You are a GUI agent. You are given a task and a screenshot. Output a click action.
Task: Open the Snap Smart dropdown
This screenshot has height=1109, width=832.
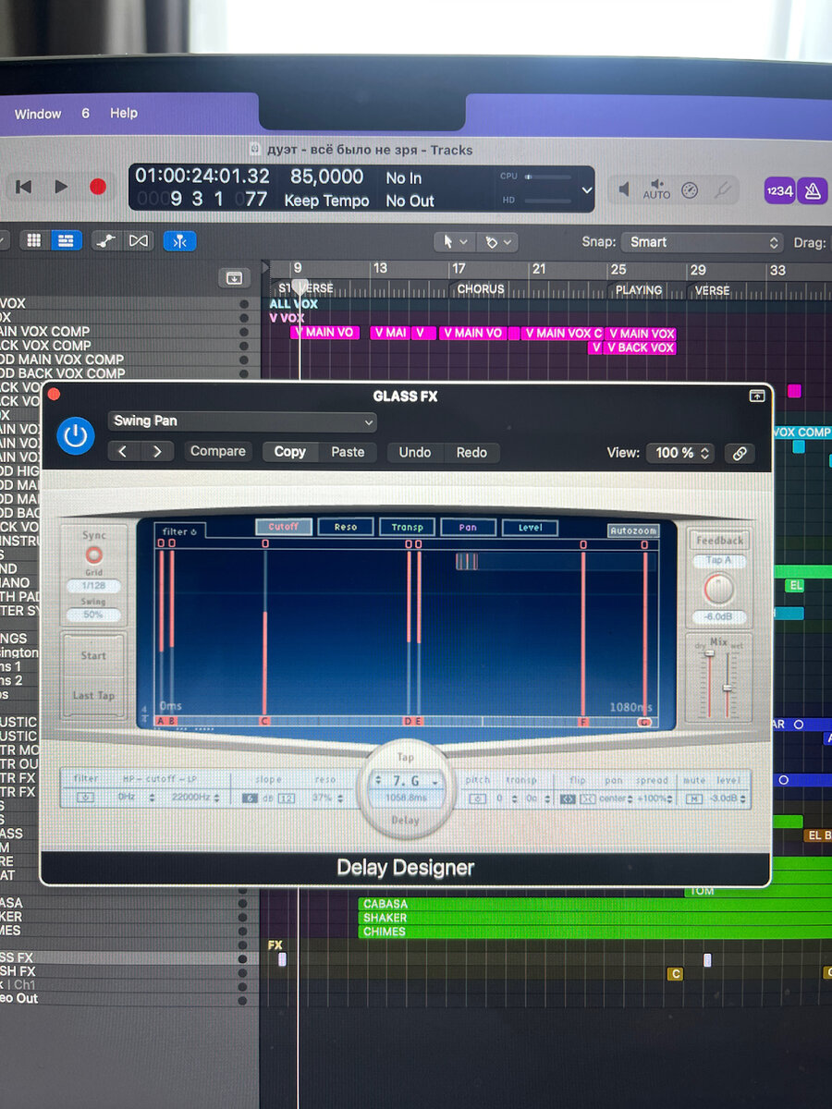coord(703,242)
